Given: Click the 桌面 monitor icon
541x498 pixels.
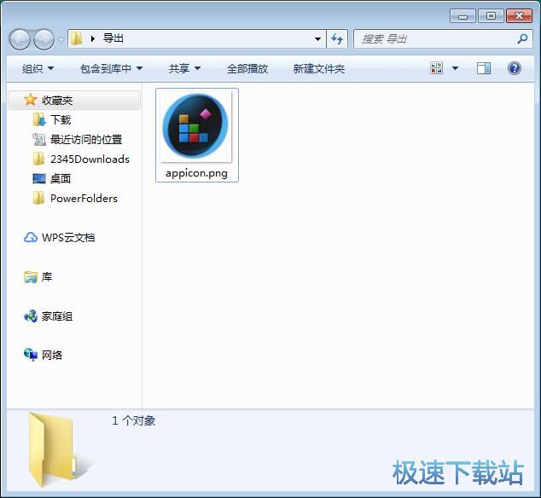Looking at the screenshot, I should coord(39,178).
